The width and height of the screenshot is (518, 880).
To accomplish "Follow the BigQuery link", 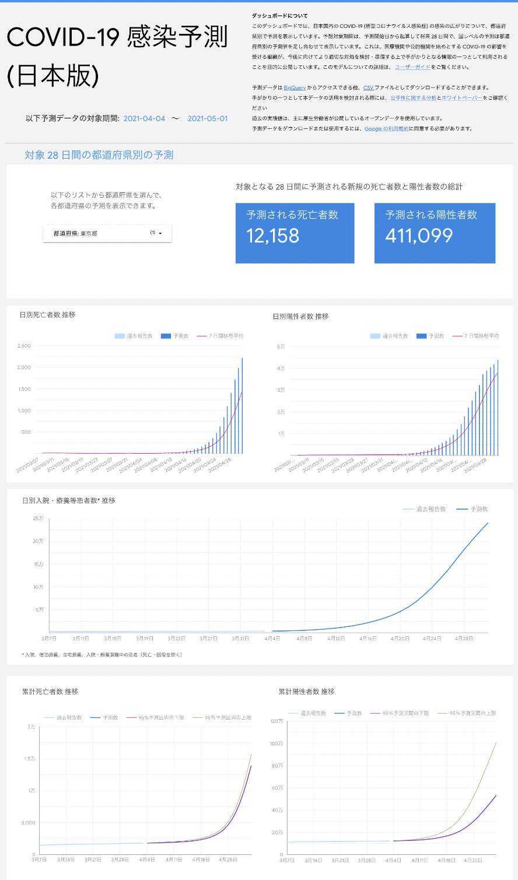I will pyautogui.click(x=295, y=87).
